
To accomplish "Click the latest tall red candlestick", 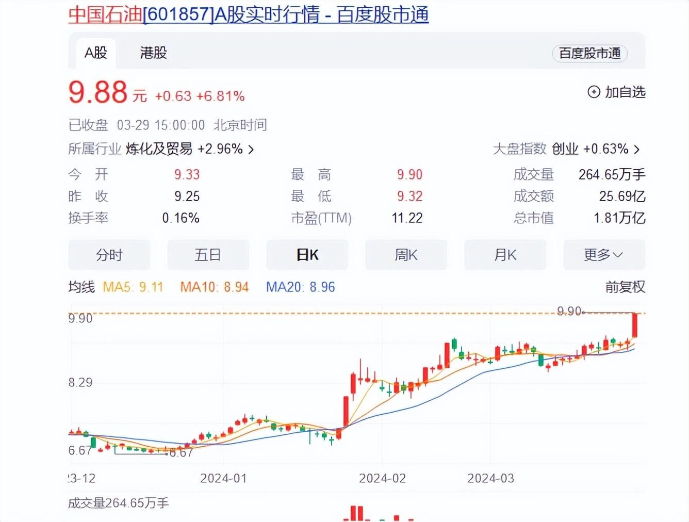I will pyautogui.click(x=635, y=325).
